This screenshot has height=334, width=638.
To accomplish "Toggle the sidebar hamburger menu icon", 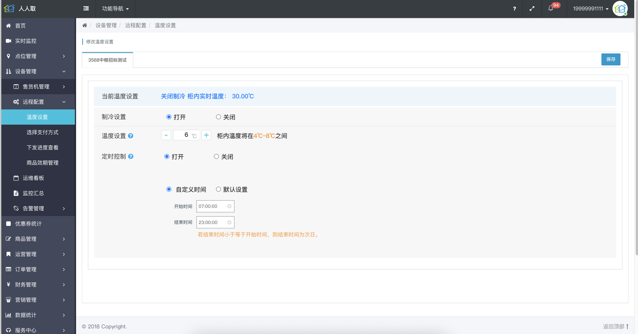I will click(x=86, y=8).
